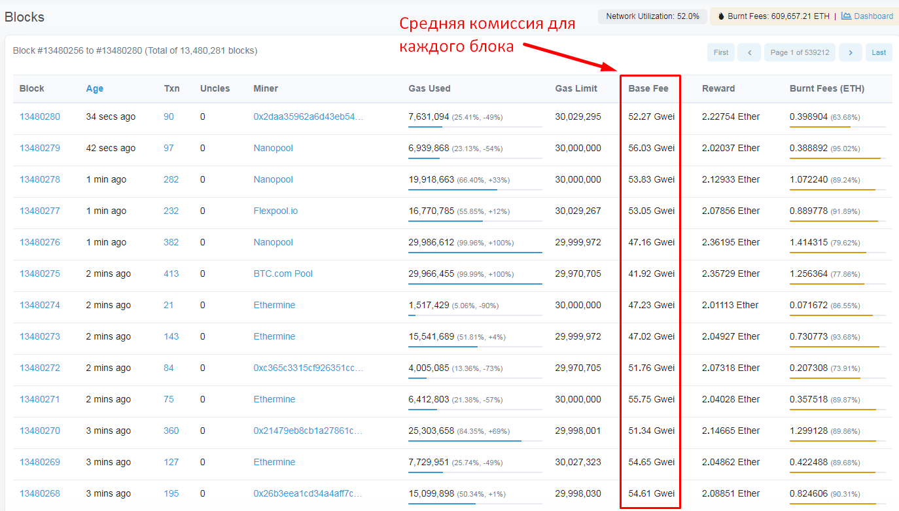The width and height of the screenshot is (899, 511).
Task: Click gas used progress bar for block 13480276
Action: point(475,252)
